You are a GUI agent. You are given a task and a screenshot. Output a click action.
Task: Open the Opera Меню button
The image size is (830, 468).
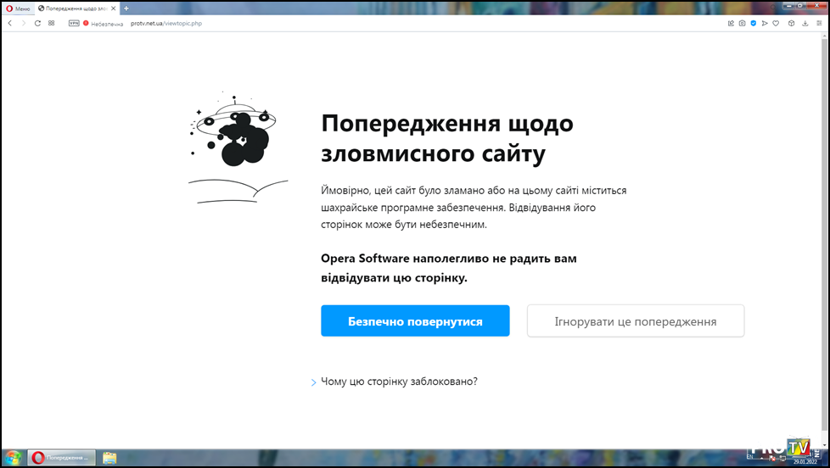(x=18, y=8)
